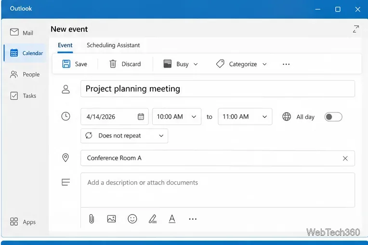
Task: Open Tasks in the sidebar
Action: (23, 96)
